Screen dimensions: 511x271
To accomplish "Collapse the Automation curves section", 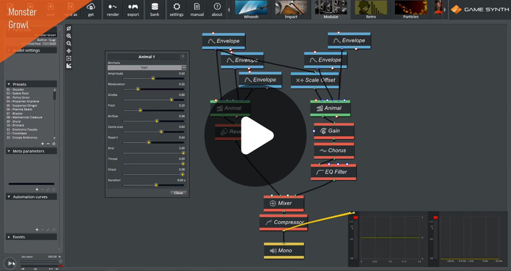I will click(x=8, y=197).
